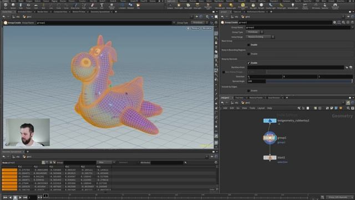
Task: Click the parameter pane search icon
Action: point(343,22)
